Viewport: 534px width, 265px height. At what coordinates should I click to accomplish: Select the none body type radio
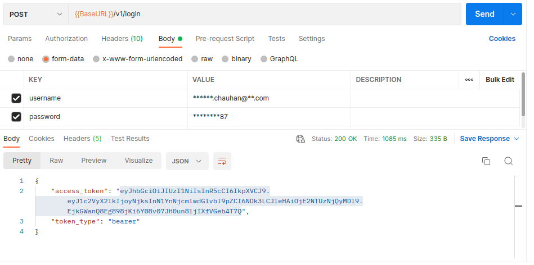(11, 59)
